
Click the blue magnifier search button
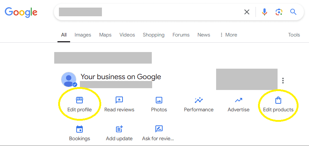pos(293,12)
